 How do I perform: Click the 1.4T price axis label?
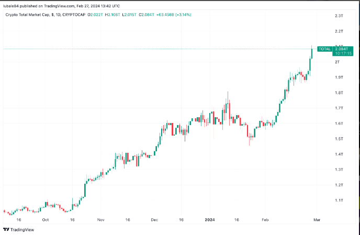(x=339, y=154)
